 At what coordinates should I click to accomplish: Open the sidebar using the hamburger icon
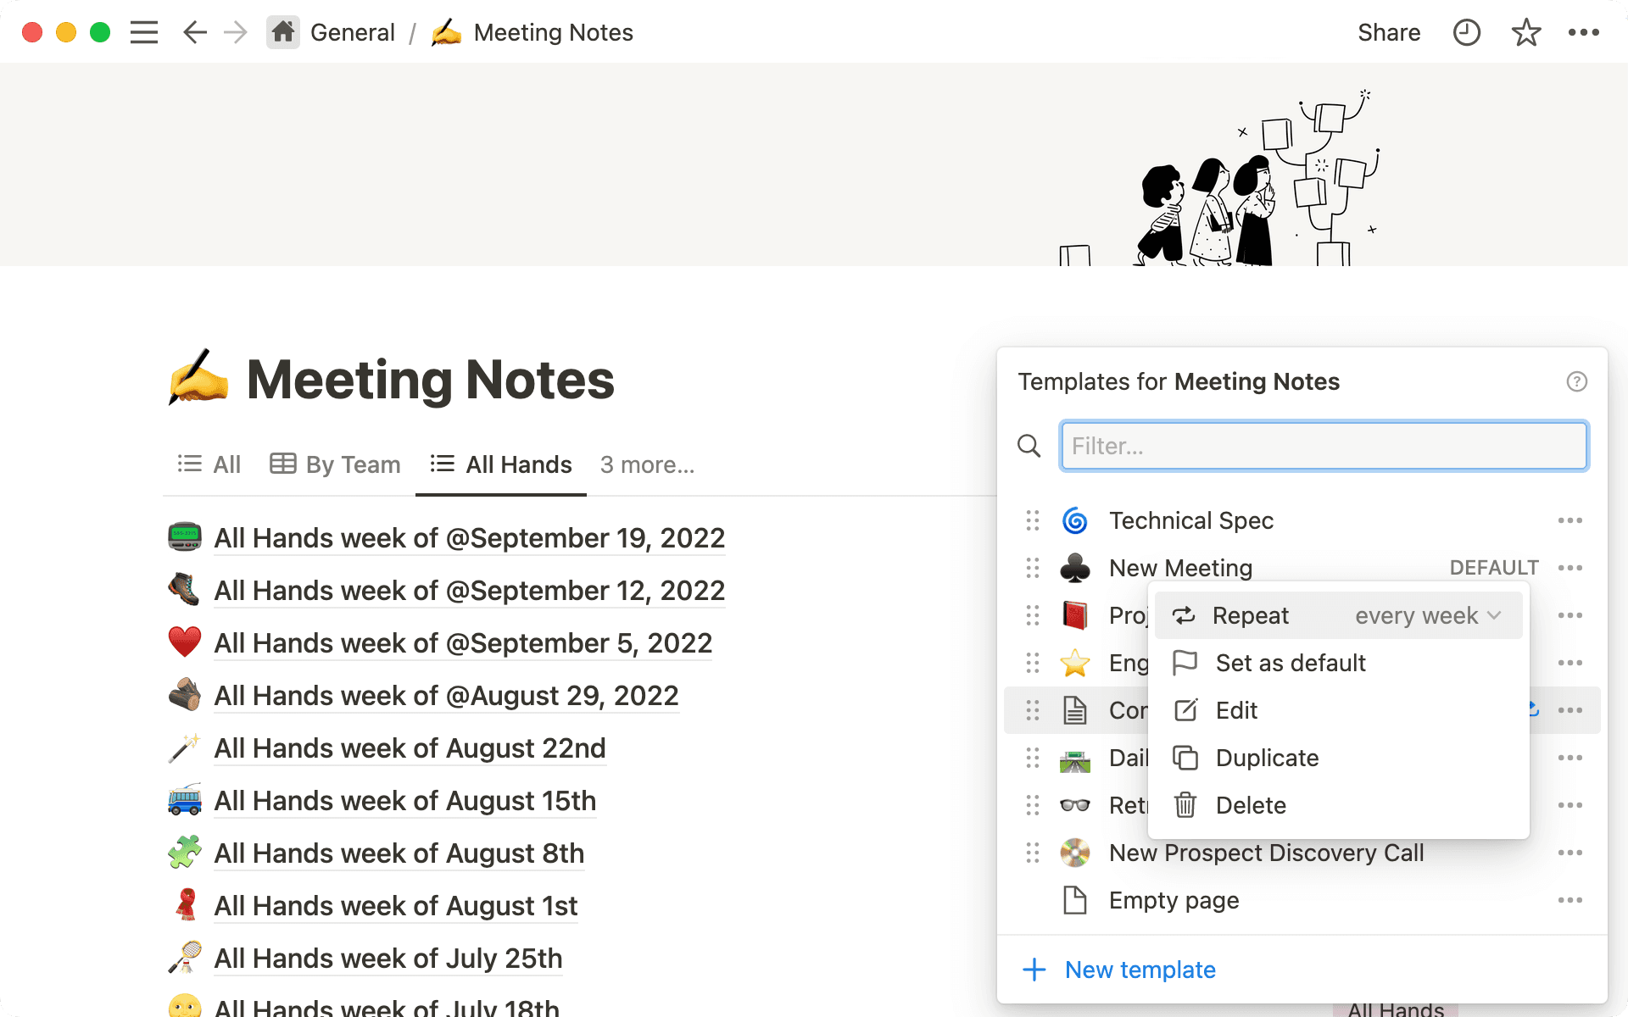pyautogui.click(x=144, y=31)
